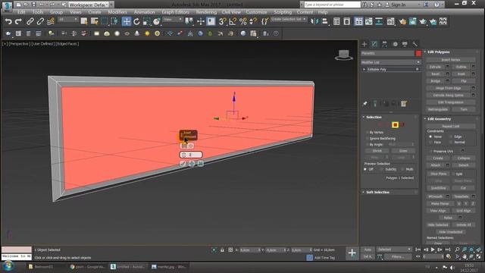Open Create Selection Set dropdown
Image resolution: width=485 pixels, height=273 pixels.
pos(289,19)
